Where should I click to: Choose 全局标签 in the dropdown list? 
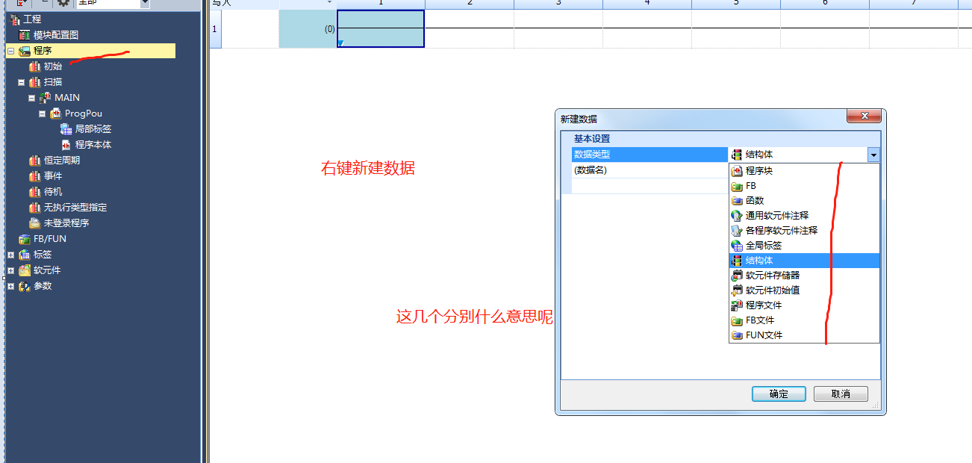coord(763,246)
